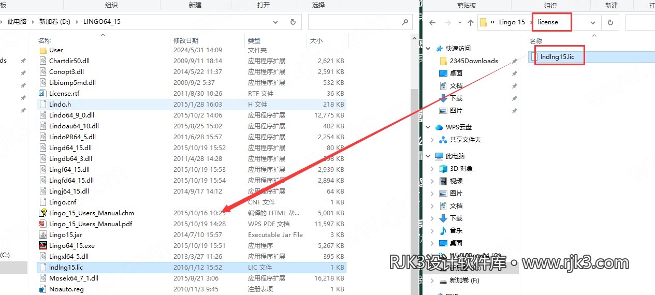Click the search magnifier in left window

tap(405, 22)
